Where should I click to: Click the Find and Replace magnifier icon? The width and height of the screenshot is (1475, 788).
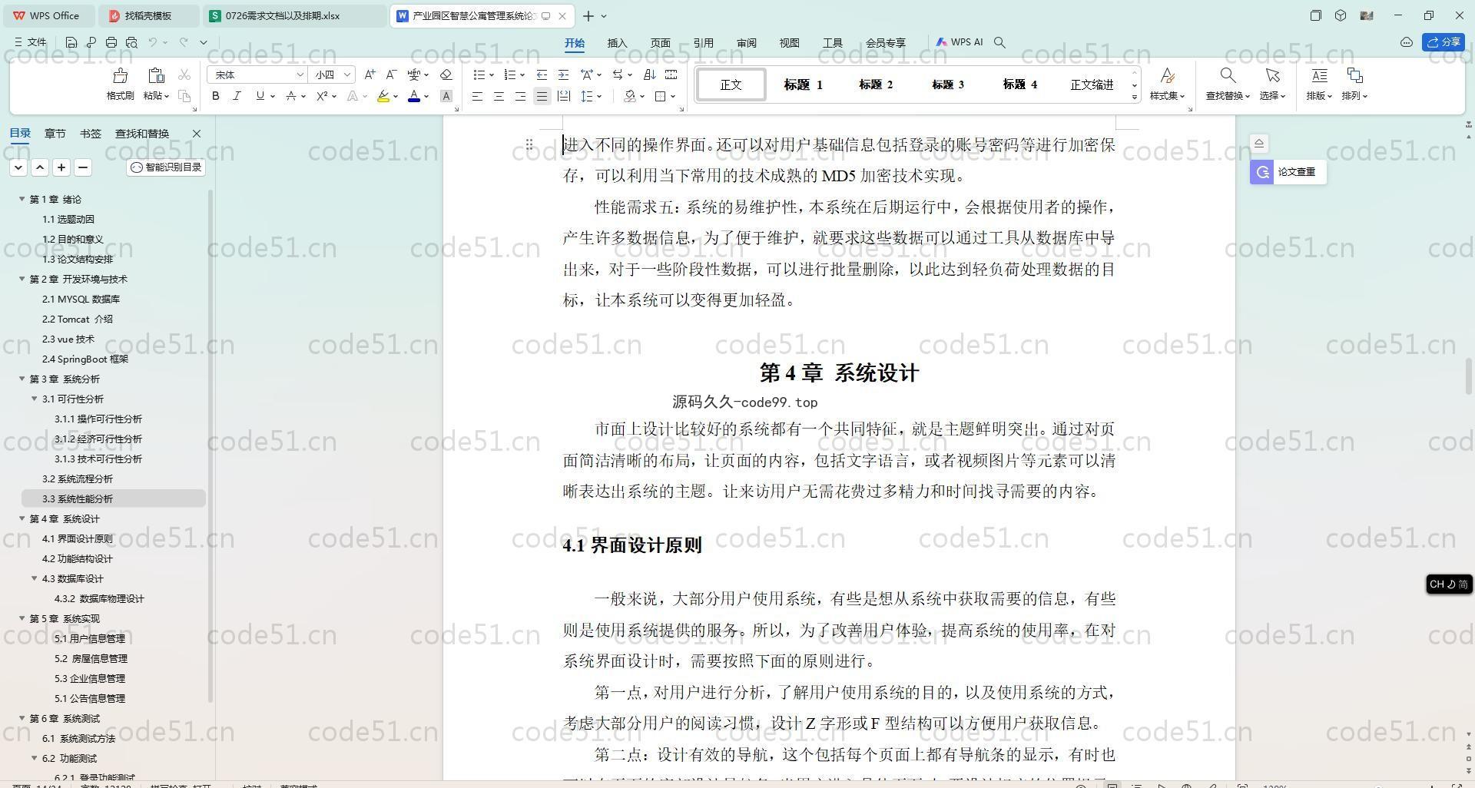point(1228,75)
